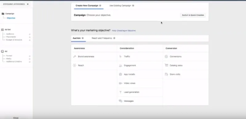Select Placements under Ad Set
This screenshot has height=119, width=246.
[x=11, y=37]
